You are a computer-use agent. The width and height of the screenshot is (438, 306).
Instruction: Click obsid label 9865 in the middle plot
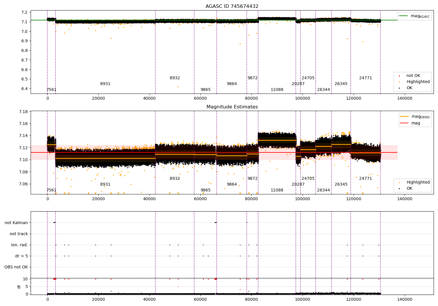point(206,190)
